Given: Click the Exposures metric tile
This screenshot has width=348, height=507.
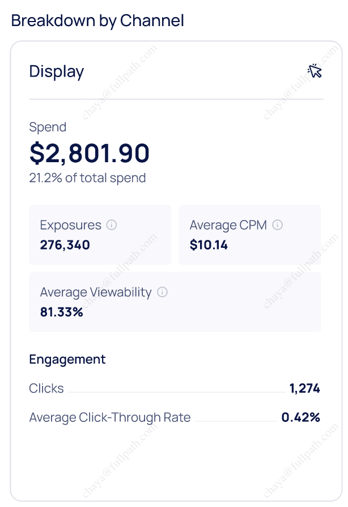Looking at the screenshot, I should click(100, 235).
